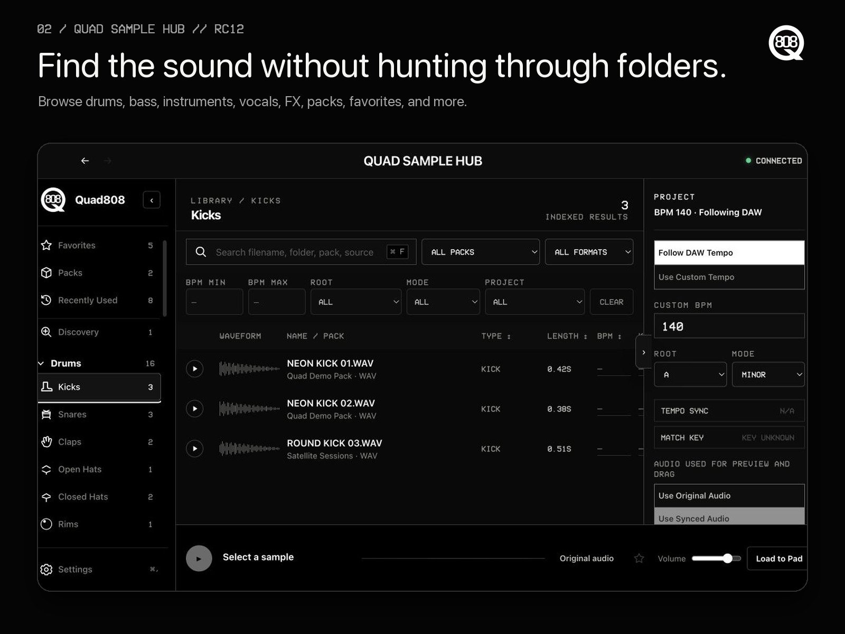
Task: Focus the search filename input field
Action: [301, 252]
